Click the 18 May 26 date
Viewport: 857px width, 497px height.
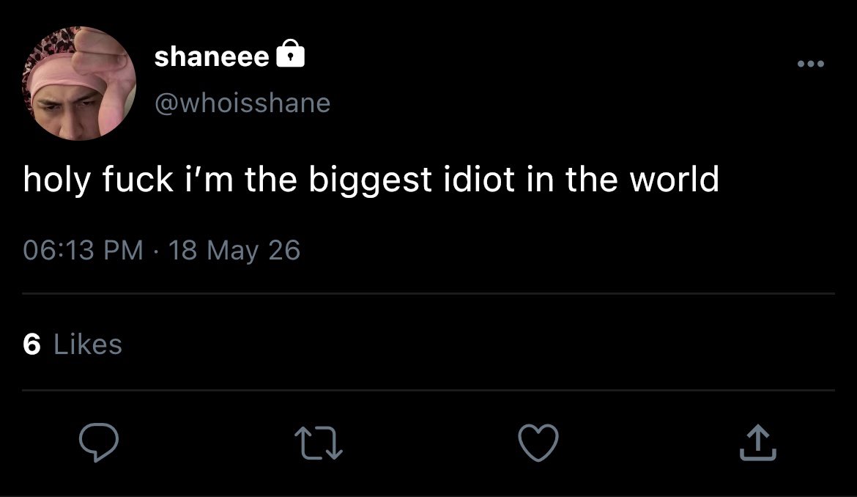tap(234, 251)
